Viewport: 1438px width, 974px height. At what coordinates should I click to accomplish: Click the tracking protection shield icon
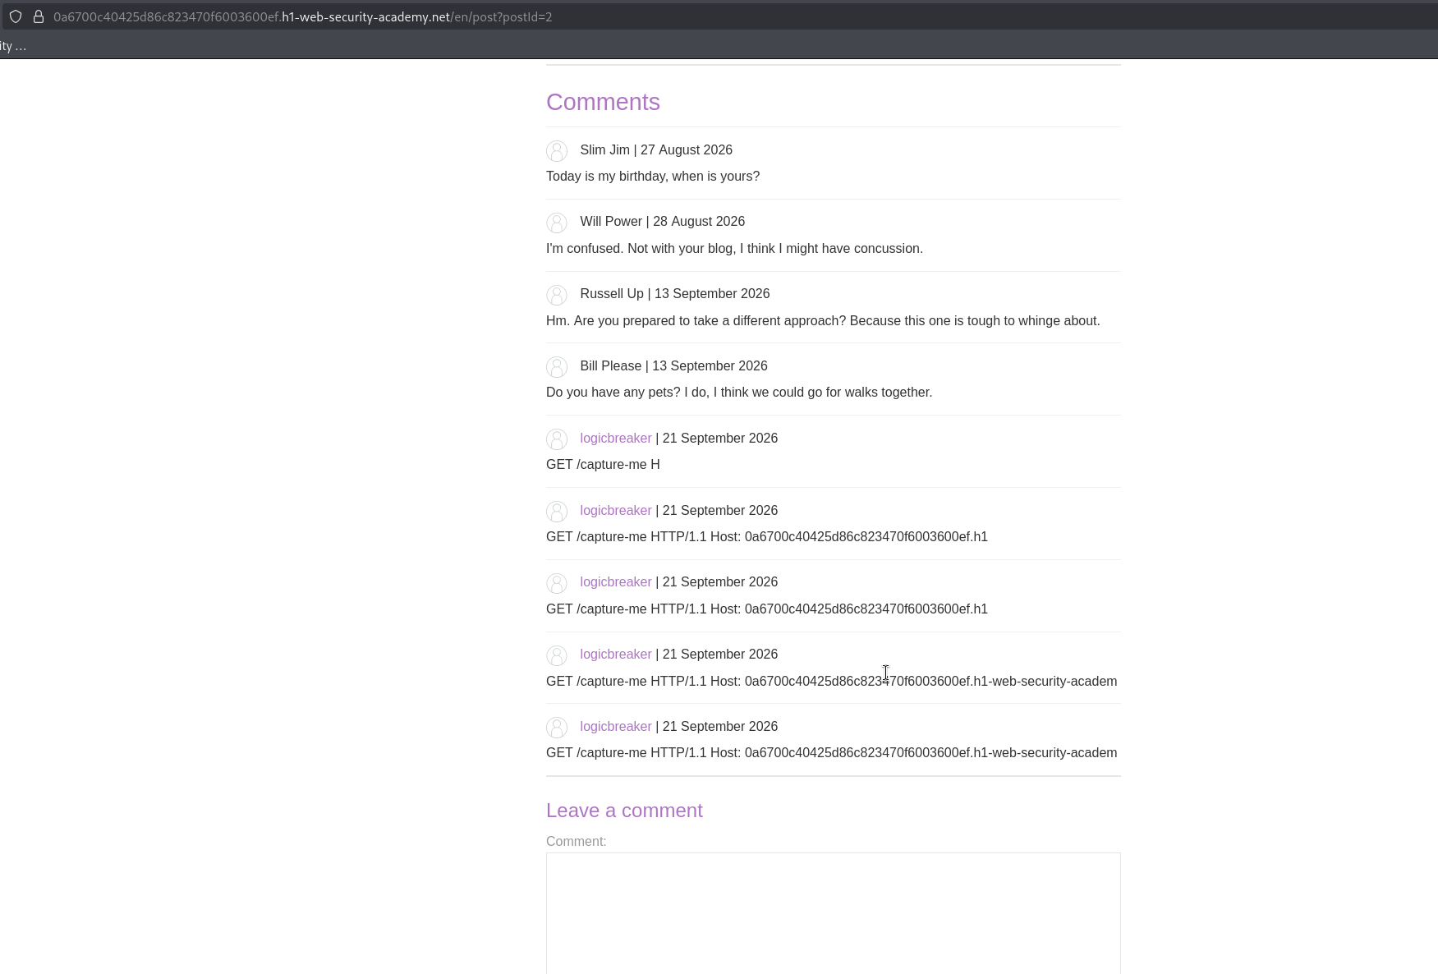tap(16, 16)
